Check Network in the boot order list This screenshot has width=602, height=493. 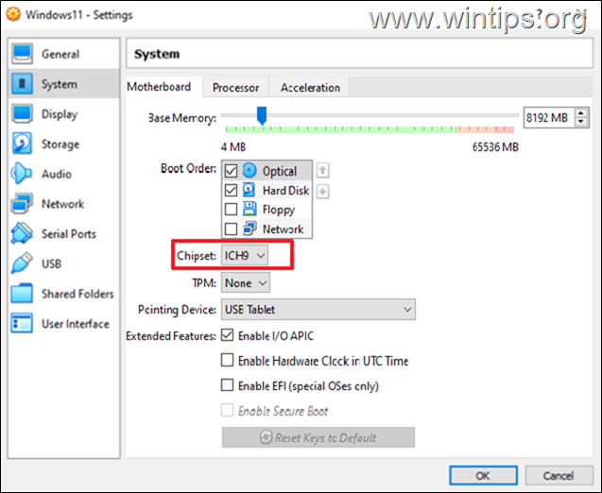click(231, 229)
